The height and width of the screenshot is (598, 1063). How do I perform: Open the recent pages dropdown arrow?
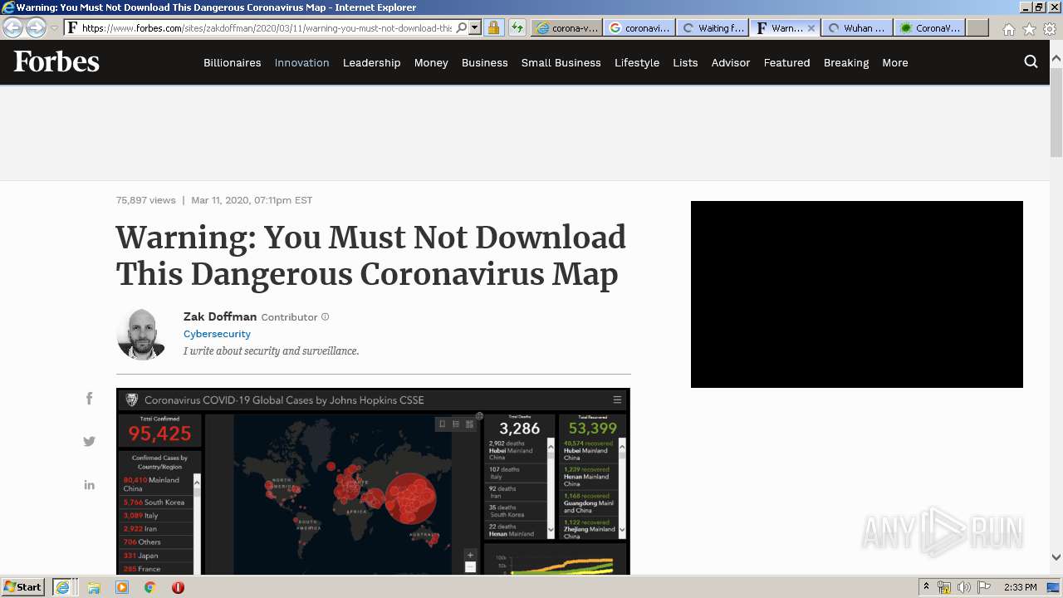coord(54,28)
